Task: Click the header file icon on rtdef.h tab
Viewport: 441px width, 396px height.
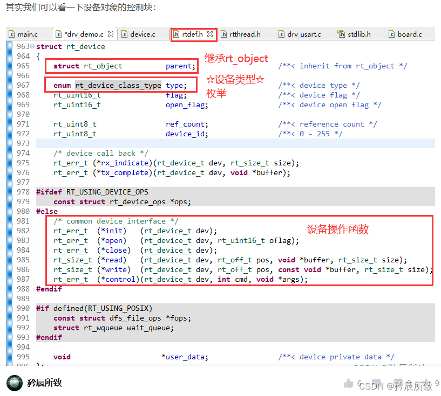Action: 177,33
